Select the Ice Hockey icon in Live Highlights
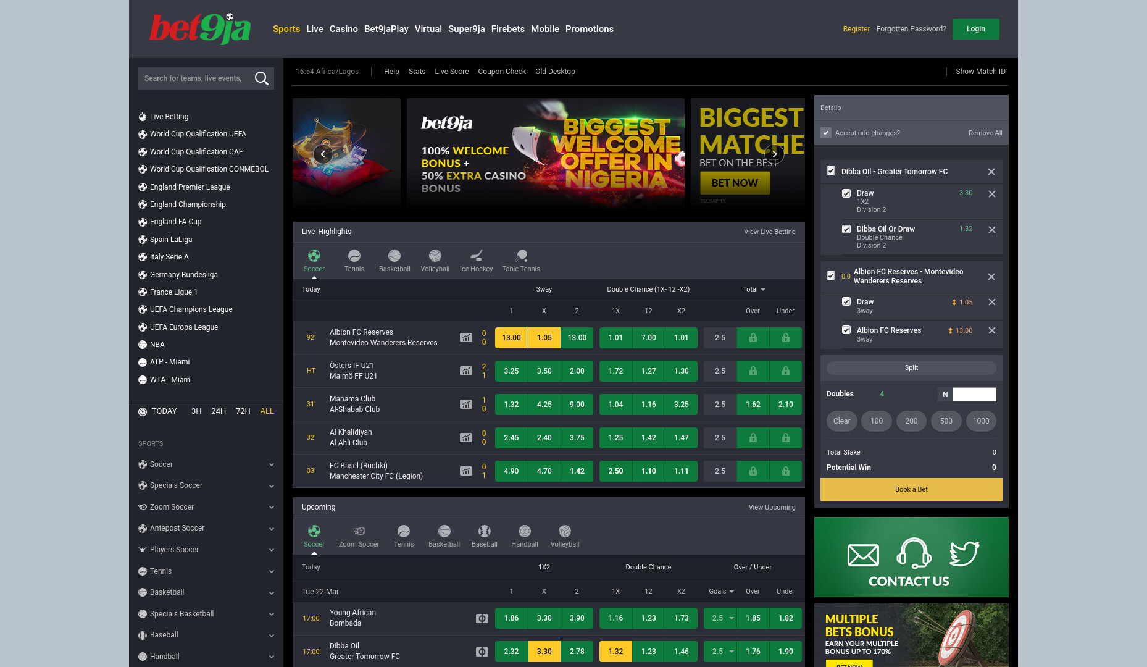The image size is (1147, 667). (x=477, y=256)
